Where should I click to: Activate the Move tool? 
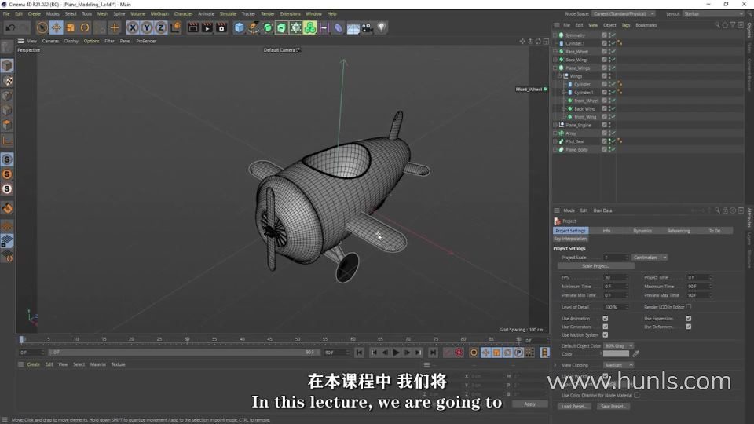click(x=57, y=28)
